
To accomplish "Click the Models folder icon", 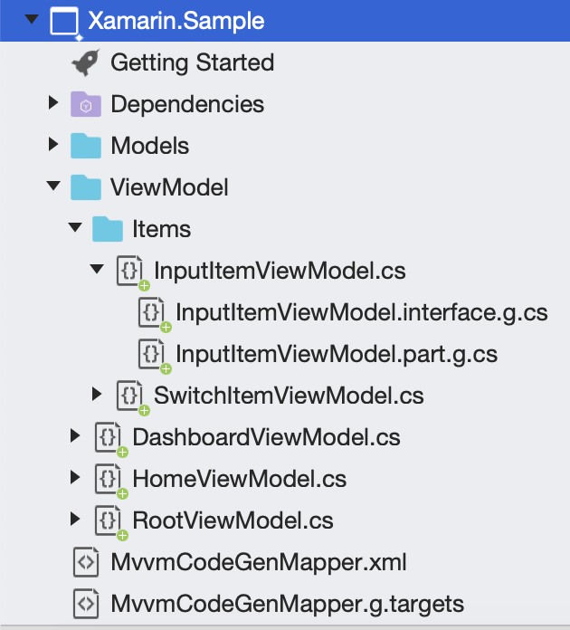I will pos(86,146).
